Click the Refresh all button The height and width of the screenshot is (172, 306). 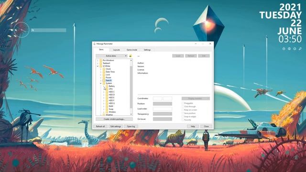[x=100, y=126]
